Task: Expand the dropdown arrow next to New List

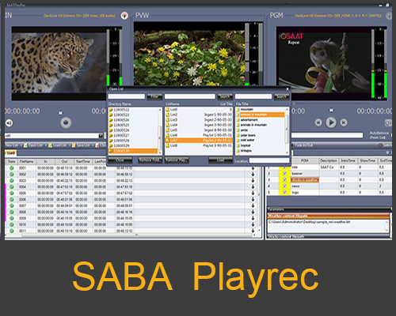Action: coord(21,145)
